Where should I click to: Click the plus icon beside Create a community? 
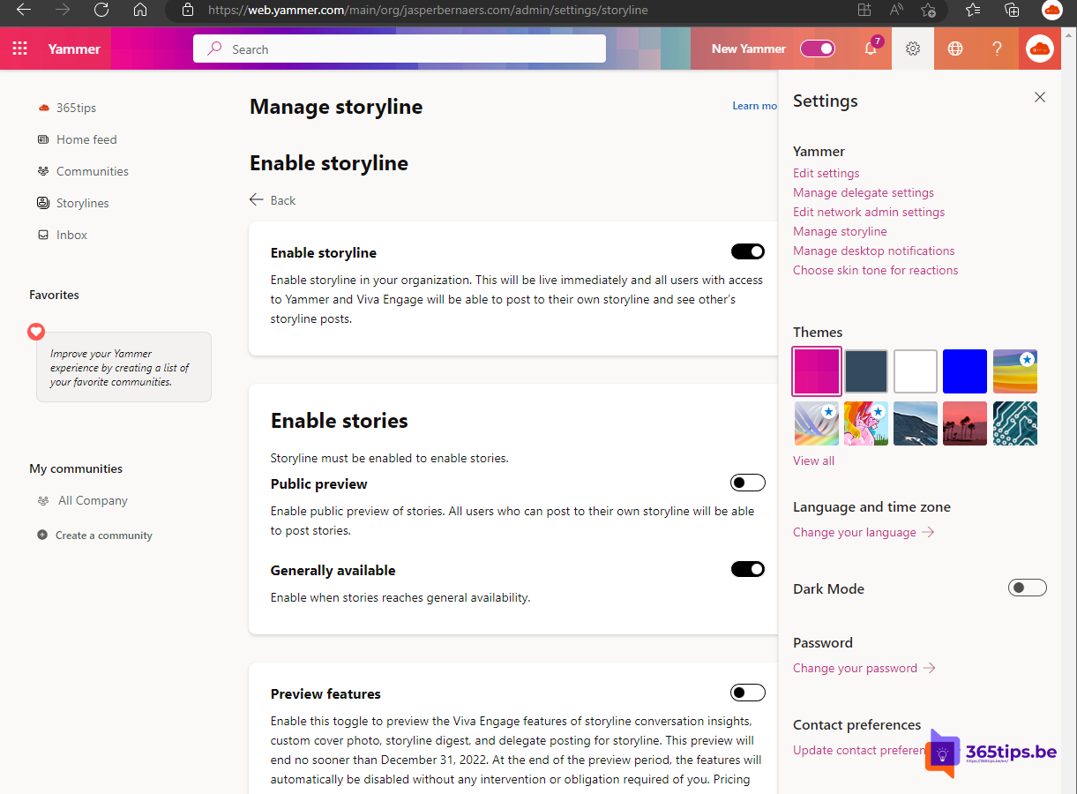pyautogui.click(x=42, y=535)
